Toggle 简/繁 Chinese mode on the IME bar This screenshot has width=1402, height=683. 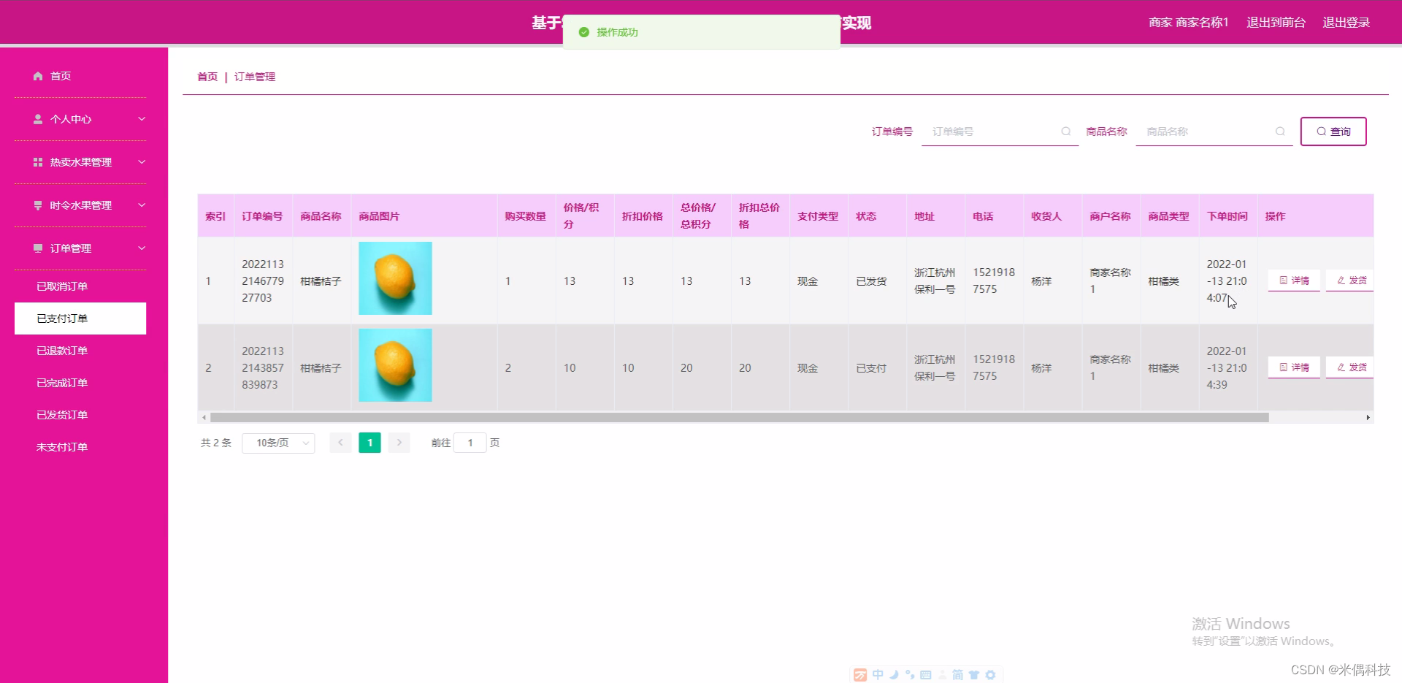coord(958,674)
